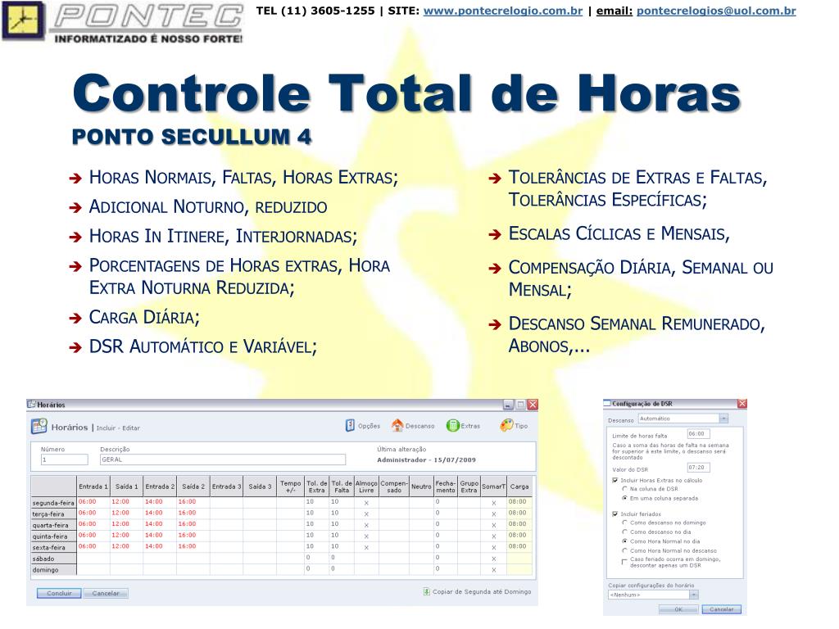Select the quarta-feira row header
839x629 pixels.
pyautogui.click(x=53, y=525)
